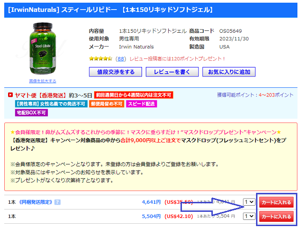Screen dimensions: 304x228
Task: Click the 5,504円 price text
Action: tap(151, 216)
